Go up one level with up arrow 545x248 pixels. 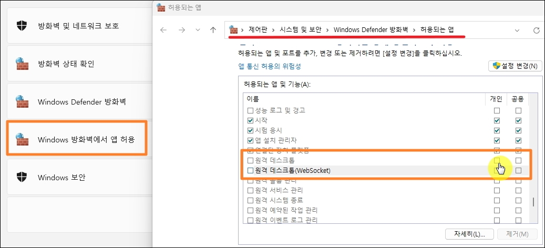[x=213, y=30]
